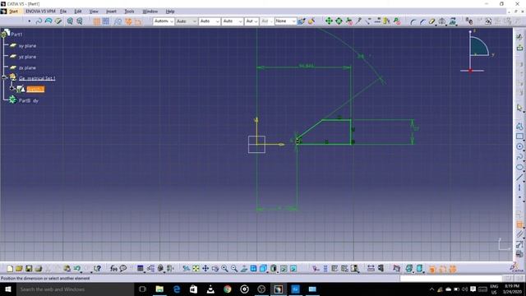Open the second Auto graphic property dropdown
This screenshot has width=526, height=296.
tap(187, 21)
